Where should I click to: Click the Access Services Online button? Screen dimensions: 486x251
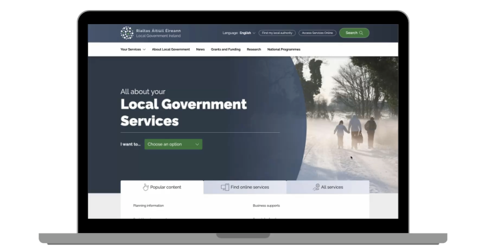[x=317, y=33]
